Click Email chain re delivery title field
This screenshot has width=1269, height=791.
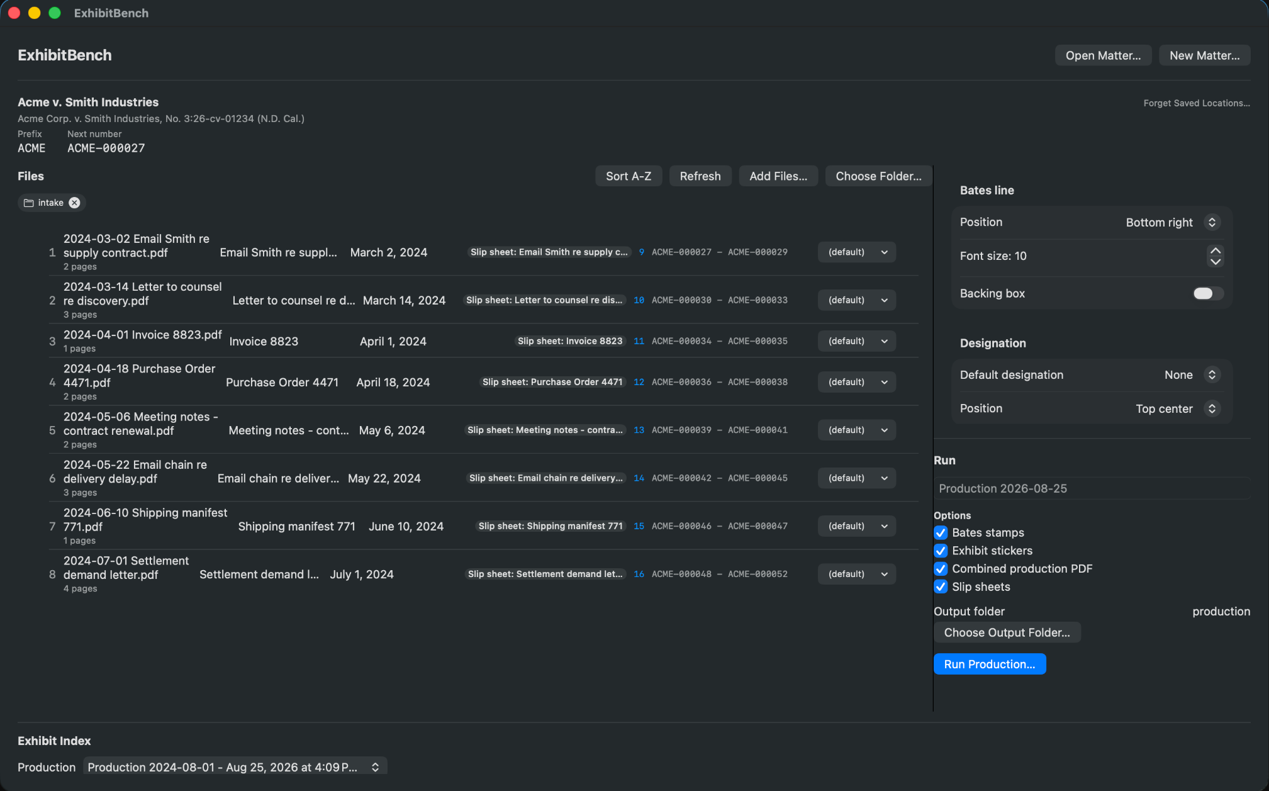coord(278,478)
